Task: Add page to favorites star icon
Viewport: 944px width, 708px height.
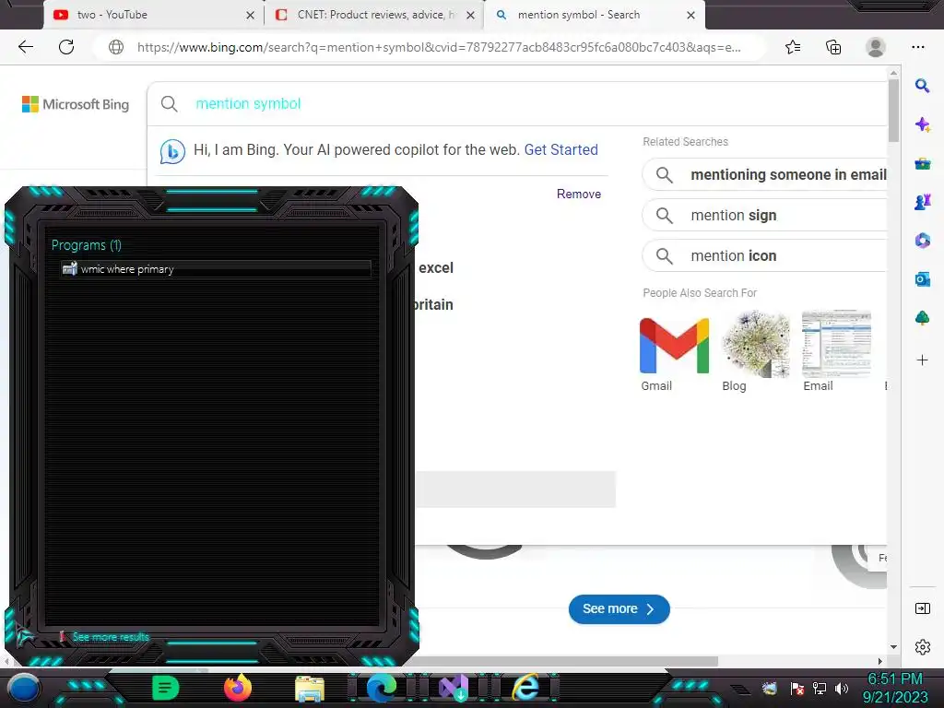Action: (x=793, y=47)
